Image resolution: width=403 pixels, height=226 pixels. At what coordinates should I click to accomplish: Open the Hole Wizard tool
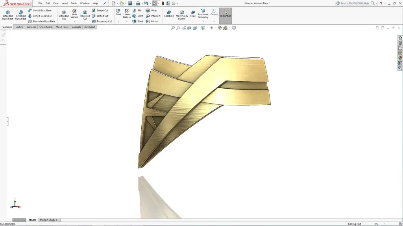[x=74, y=15]
